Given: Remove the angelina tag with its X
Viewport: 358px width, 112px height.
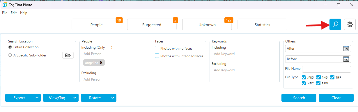Looking at the screenshot, I should pyautogui.click(x=101, y=63).
